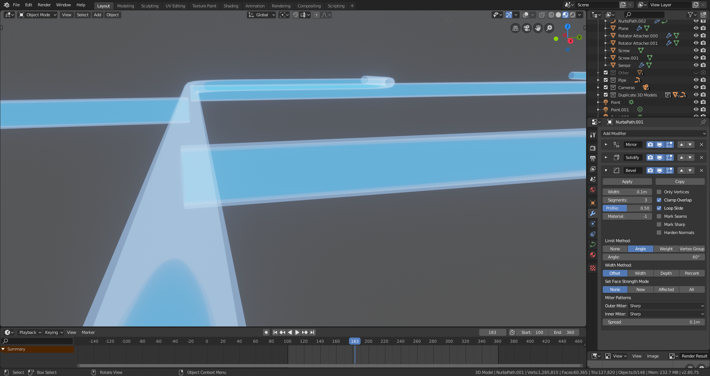710x376 pixels.
Task: Expand the Mirror modifier panel
Action: [606, 144]
